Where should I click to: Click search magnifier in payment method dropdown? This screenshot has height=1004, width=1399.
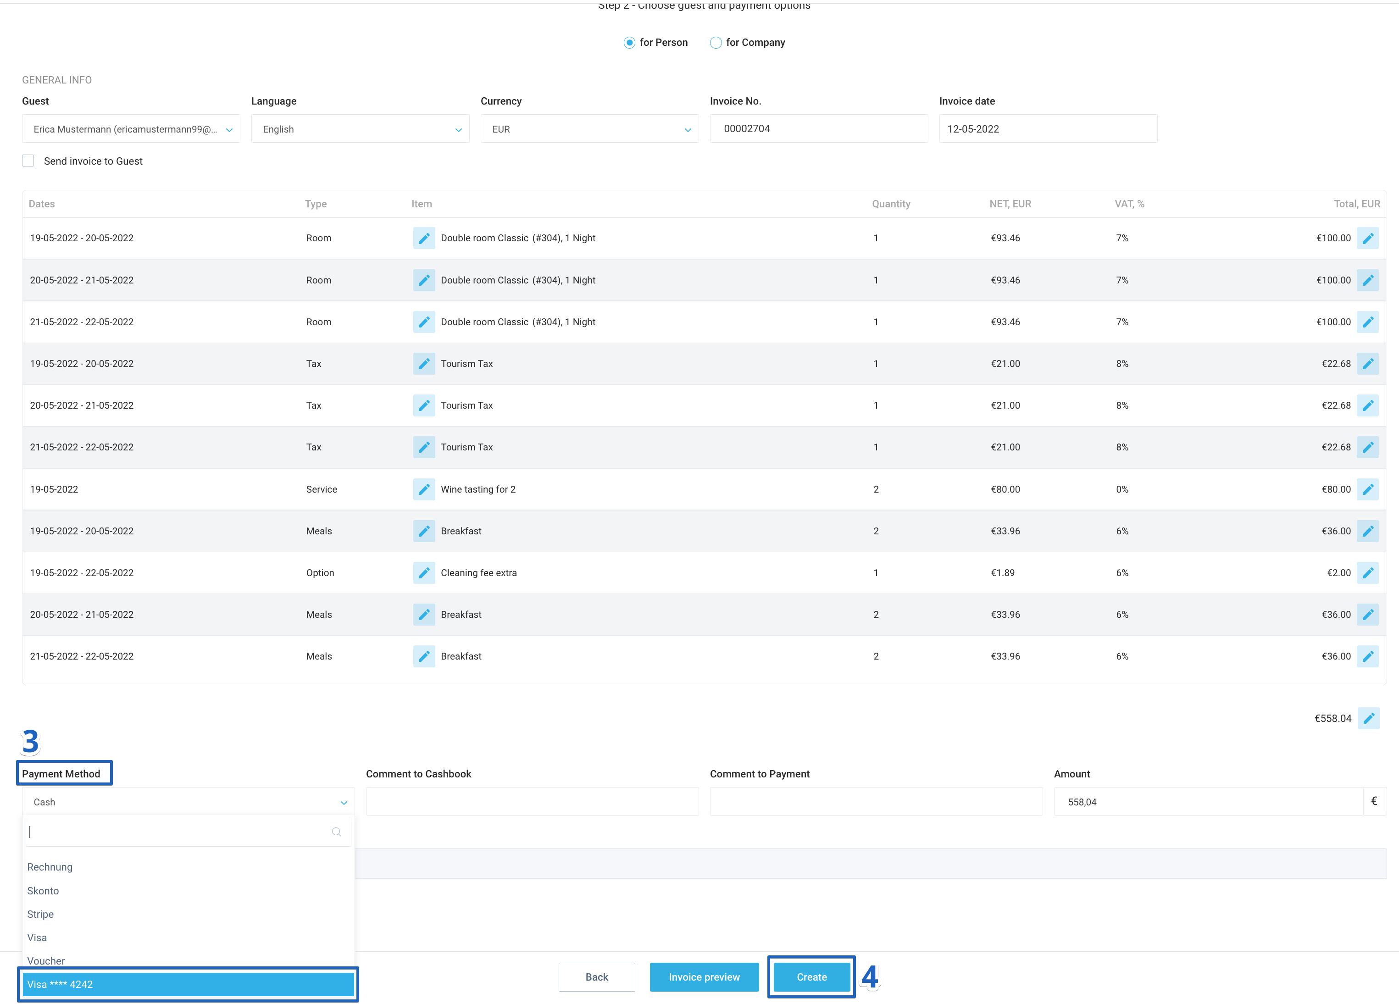tap(336, 832)
